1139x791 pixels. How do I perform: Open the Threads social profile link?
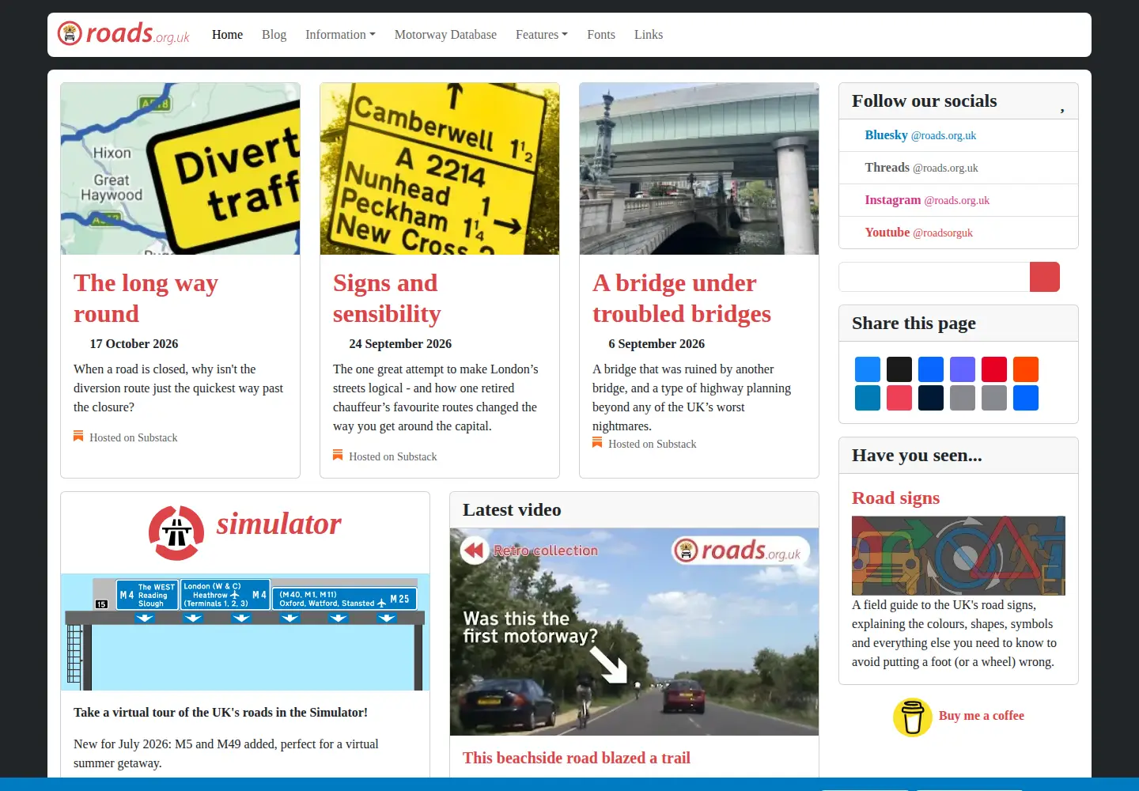pos(921,168)
